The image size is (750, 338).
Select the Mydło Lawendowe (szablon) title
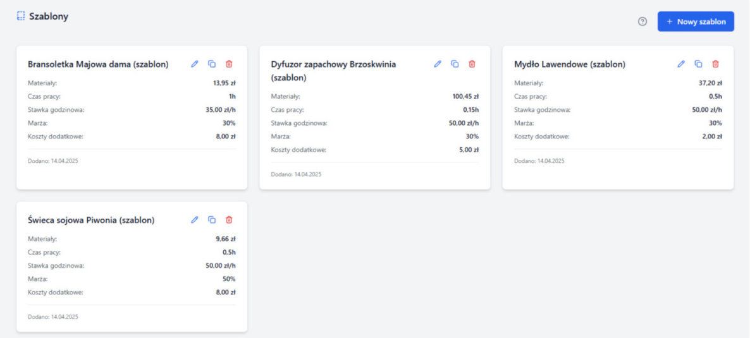click(x=569, y=64)
